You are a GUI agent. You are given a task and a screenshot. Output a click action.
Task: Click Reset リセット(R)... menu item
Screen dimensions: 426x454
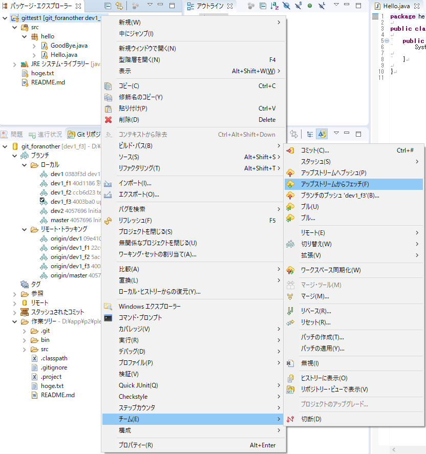point(354,322)
